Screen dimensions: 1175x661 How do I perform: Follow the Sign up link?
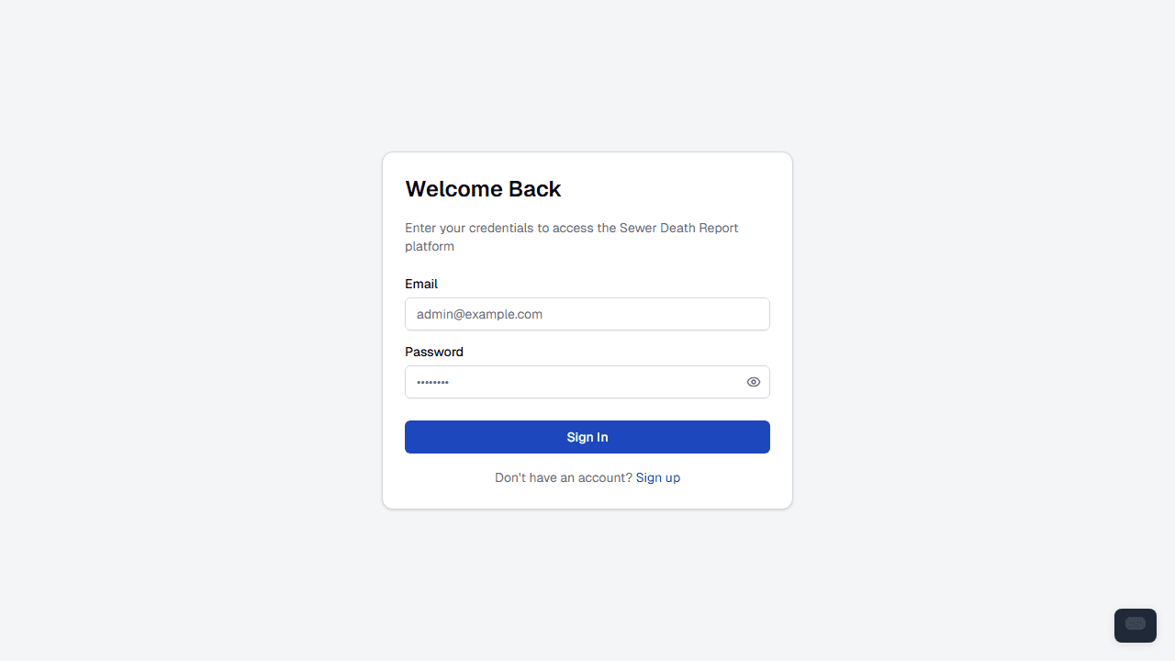(x=658, y=477)
